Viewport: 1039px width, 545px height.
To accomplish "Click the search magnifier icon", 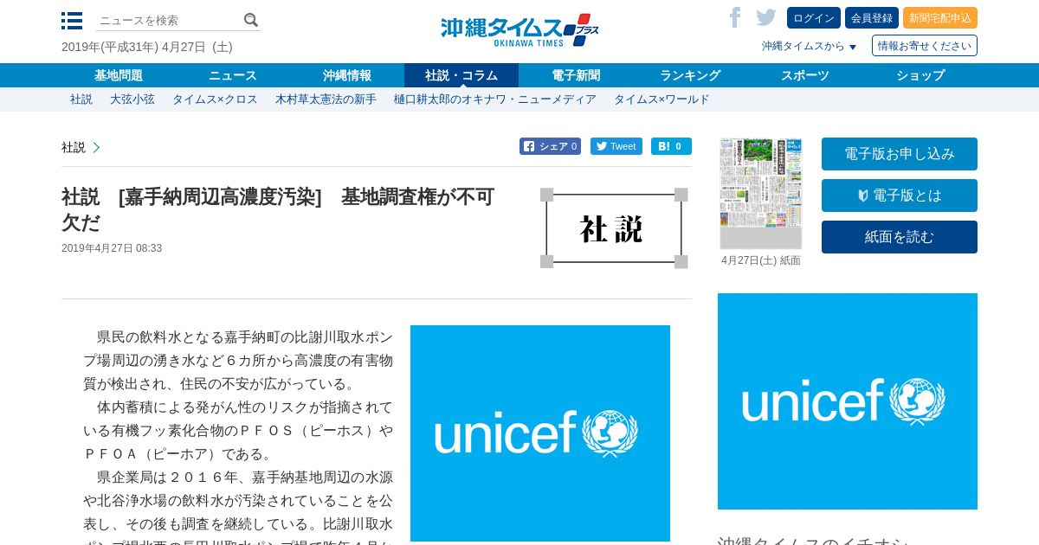I will 251,20.
